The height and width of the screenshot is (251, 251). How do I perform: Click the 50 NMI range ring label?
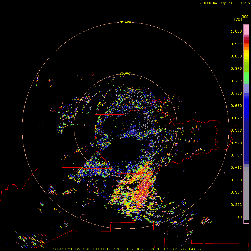(125, 74)
